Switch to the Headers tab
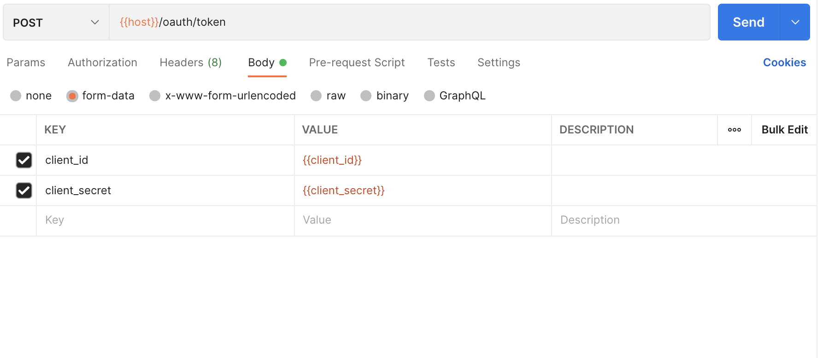 tap(190, 63)
